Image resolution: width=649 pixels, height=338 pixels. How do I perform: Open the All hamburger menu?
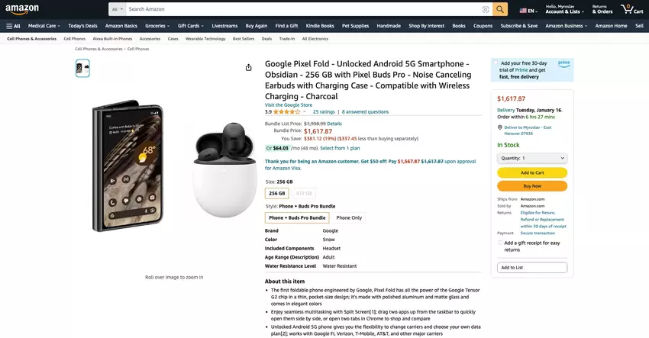pyautogui.click(x=13, y=25)
